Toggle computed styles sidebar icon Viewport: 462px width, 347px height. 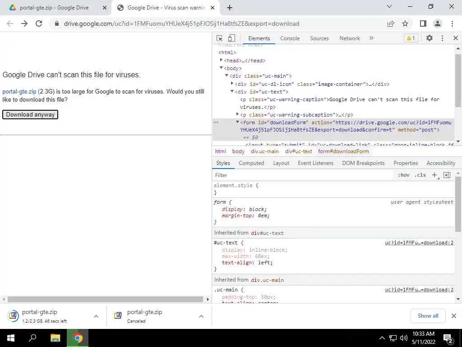pyautogui.click(x=447, y=175)
